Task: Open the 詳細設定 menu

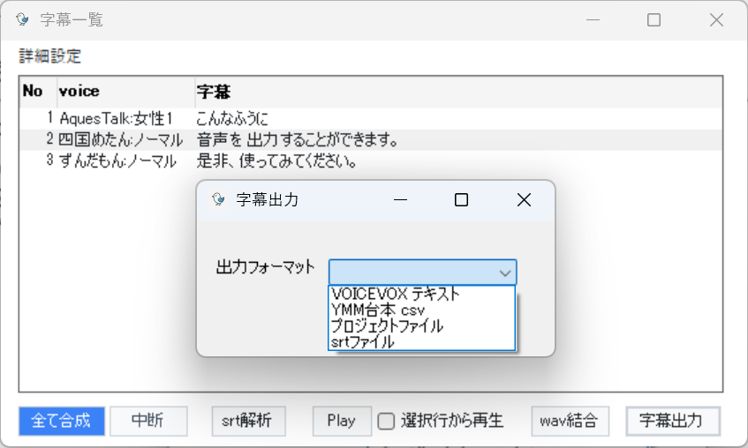Action: pos(49,56)
